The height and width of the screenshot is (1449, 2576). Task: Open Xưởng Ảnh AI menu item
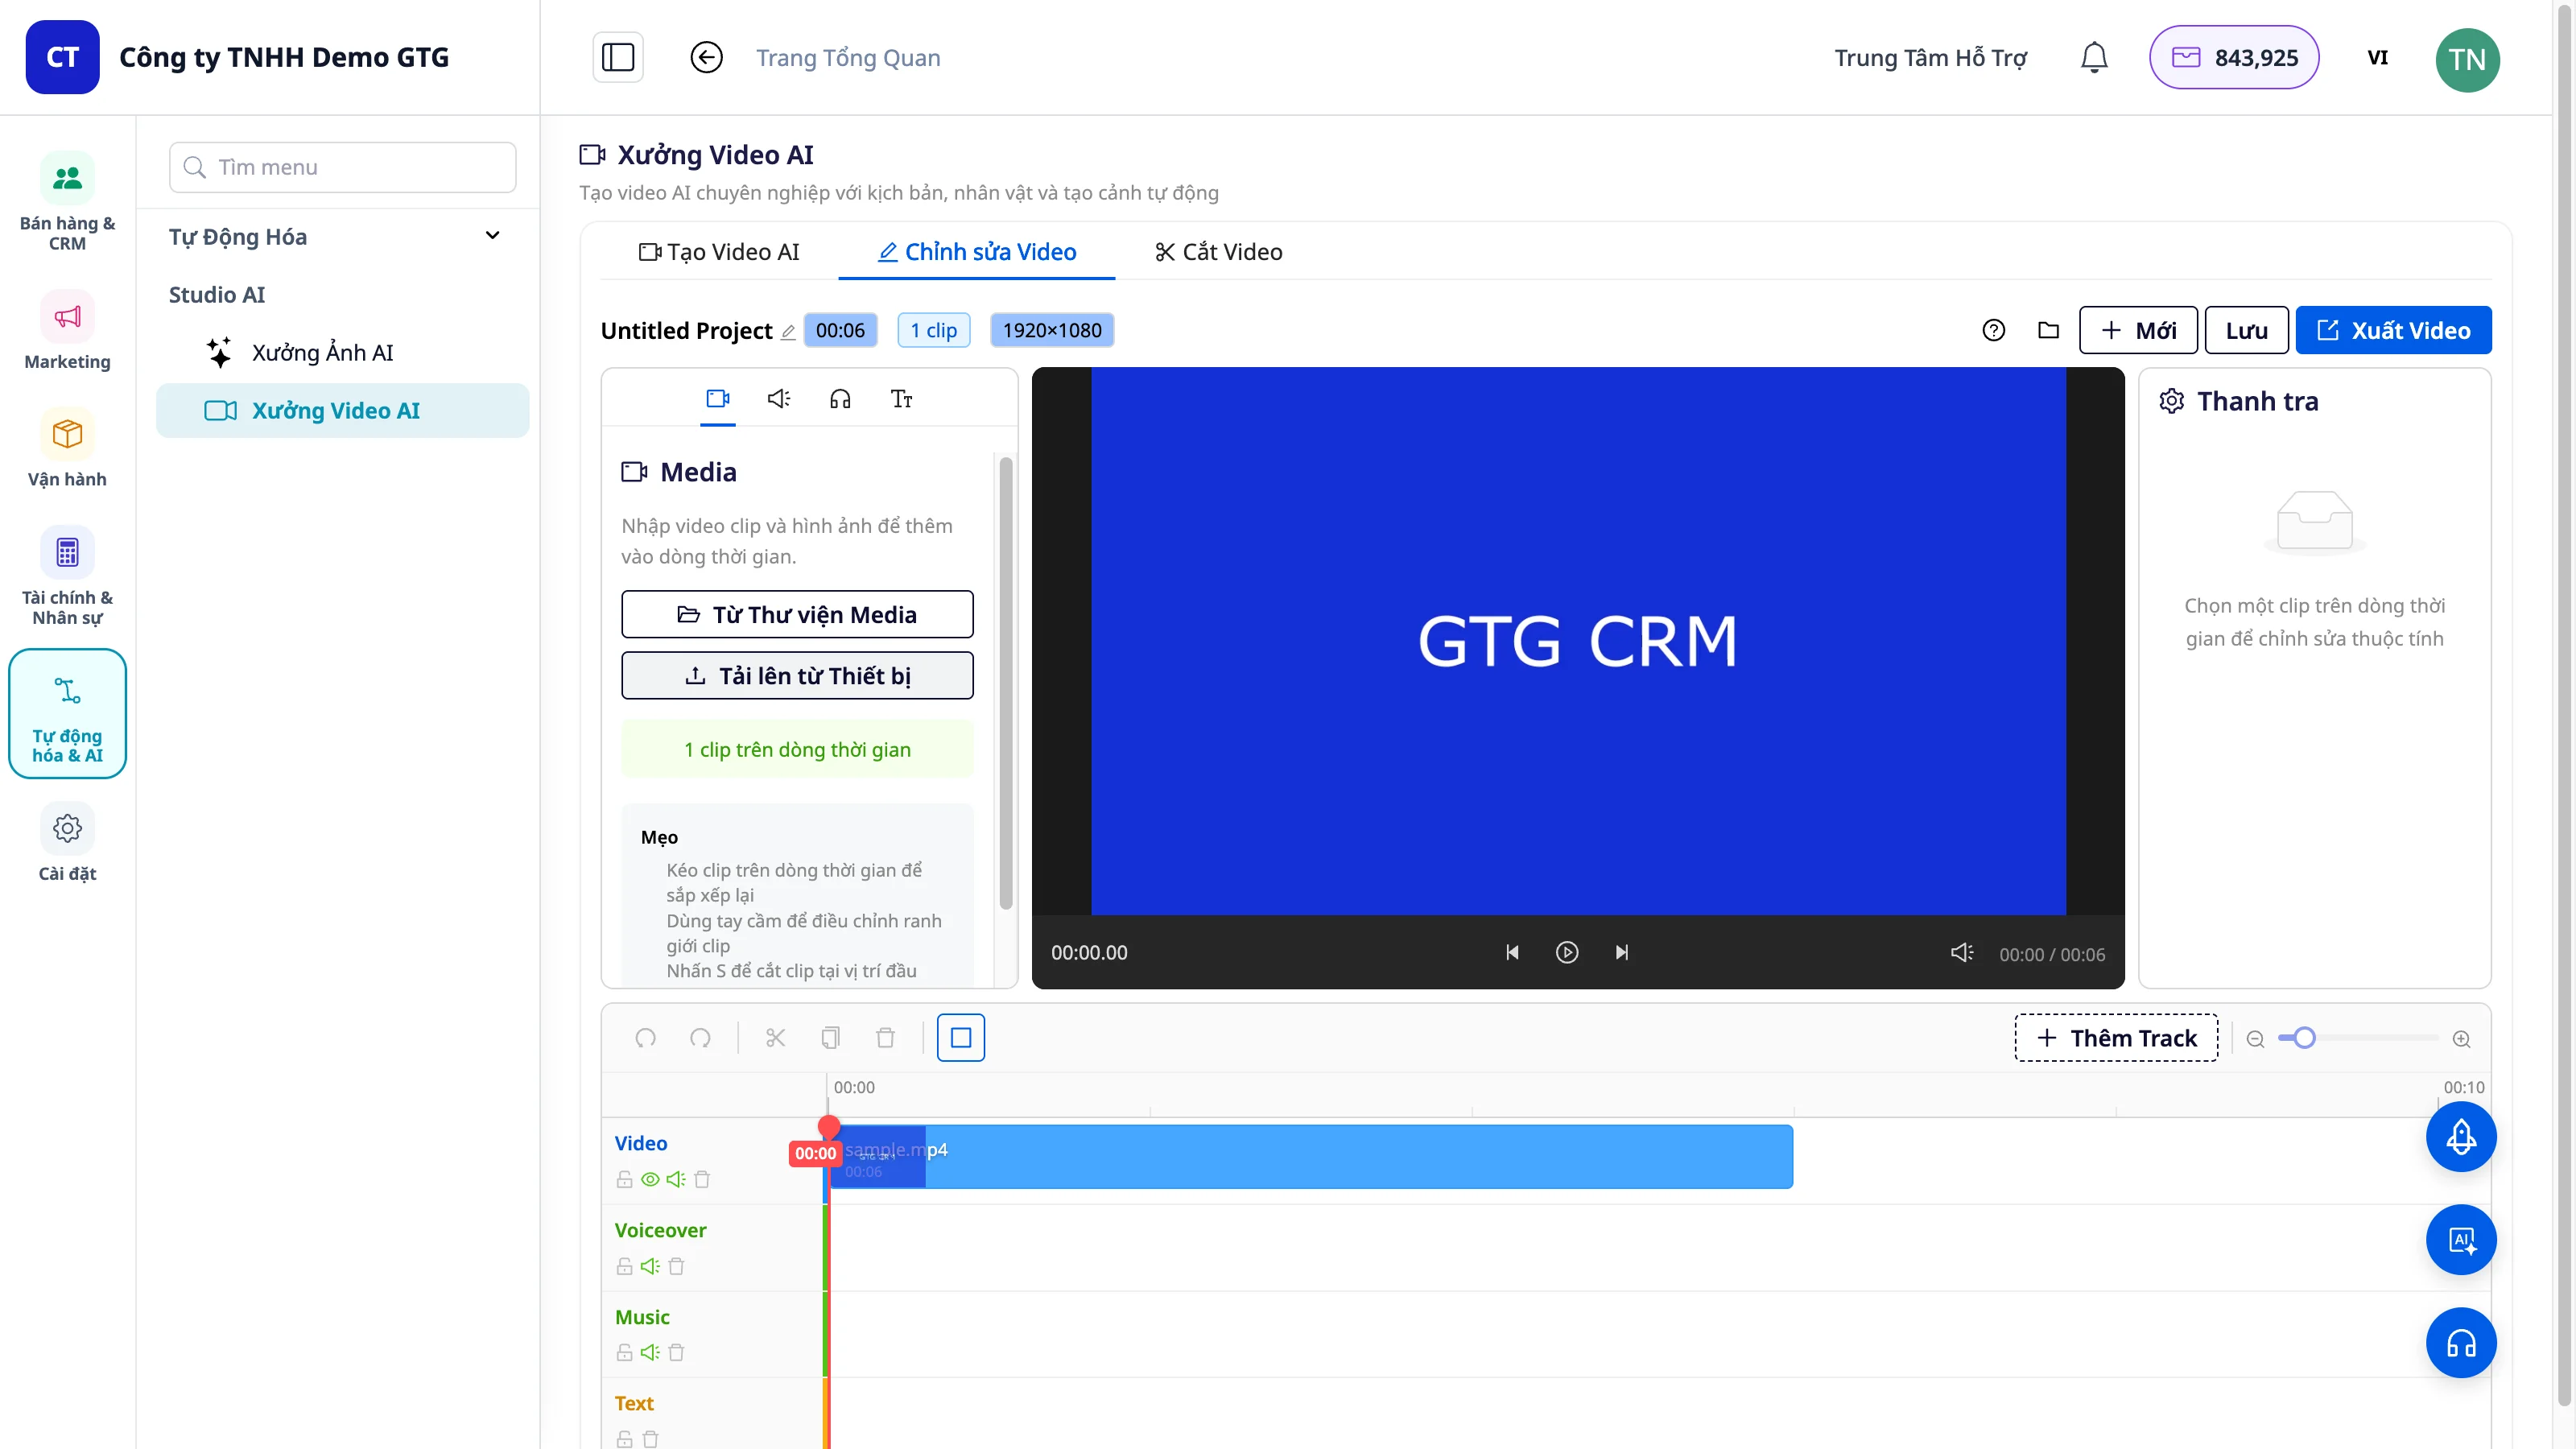coord(342,352)
